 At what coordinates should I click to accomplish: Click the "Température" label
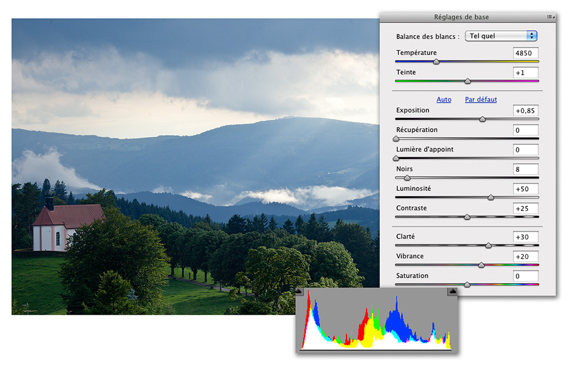[416, 52]
